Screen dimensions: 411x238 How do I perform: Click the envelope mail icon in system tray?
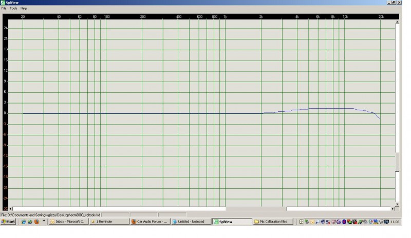pos(312,222)
